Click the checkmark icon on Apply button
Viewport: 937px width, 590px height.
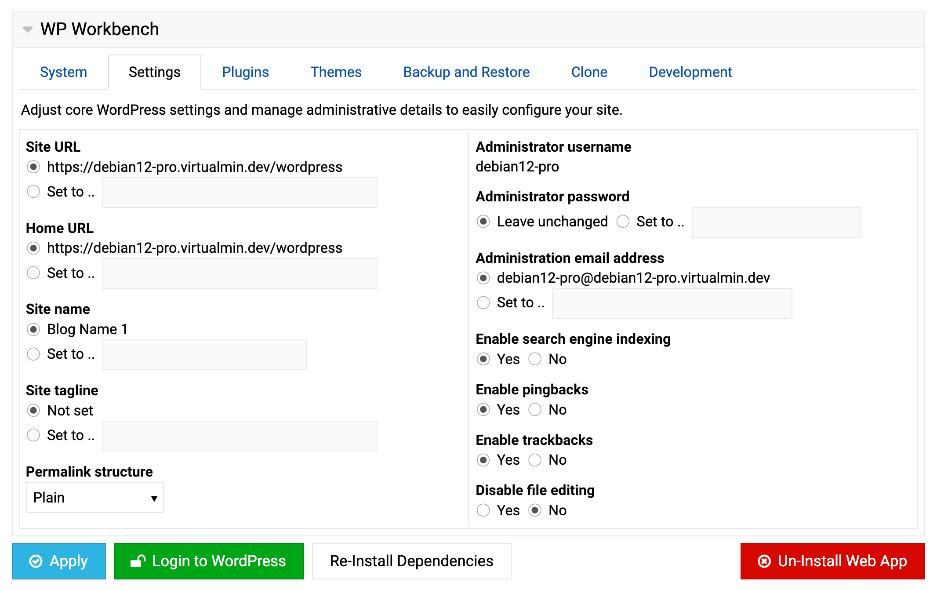click(36, 561)
